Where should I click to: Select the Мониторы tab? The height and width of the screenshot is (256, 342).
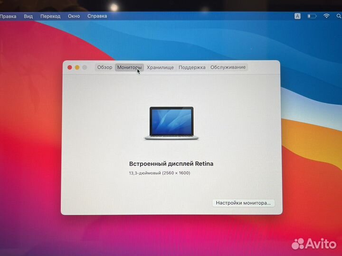coord(129,67)
